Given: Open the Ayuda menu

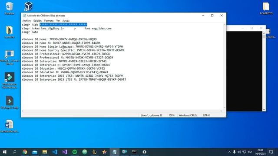Looking at the screenshot, I should (x=66, y=21).
